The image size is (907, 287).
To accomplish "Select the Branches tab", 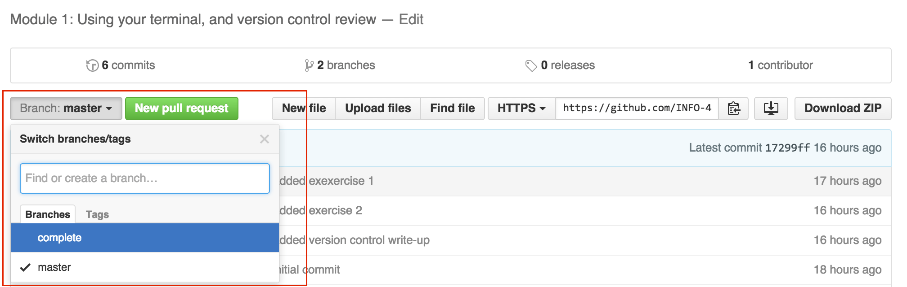I will point(48,214).
